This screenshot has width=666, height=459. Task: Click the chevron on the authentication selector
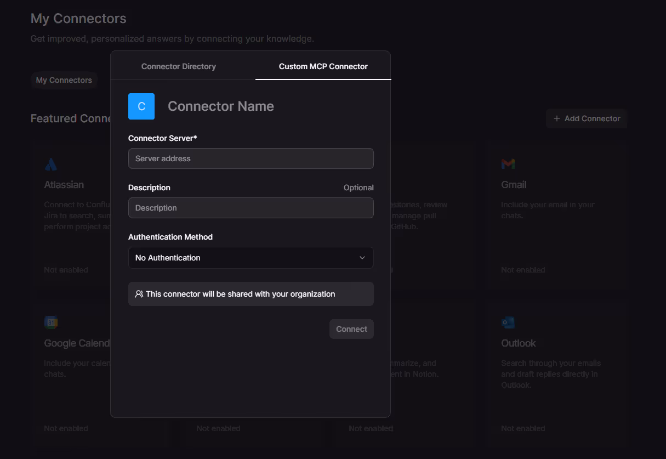coord(362,257)
